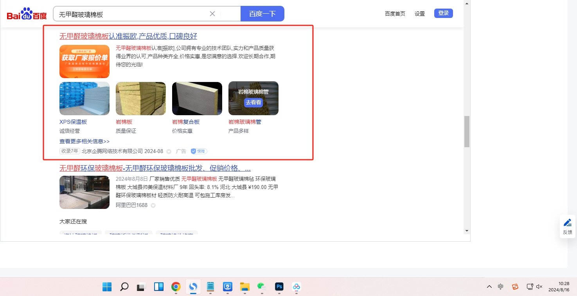Open the 岩棉板 product image
The height and width of the screenshot is (296, 577).
click(141, 98)
